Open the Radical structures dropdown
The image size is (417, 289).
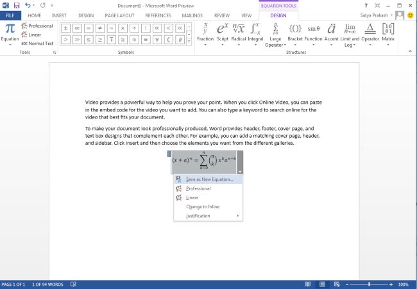point(238,35)
